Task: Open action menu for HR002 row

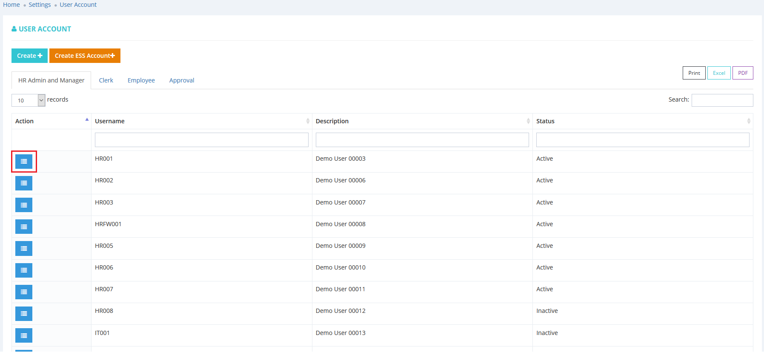Action: (24, 183)
